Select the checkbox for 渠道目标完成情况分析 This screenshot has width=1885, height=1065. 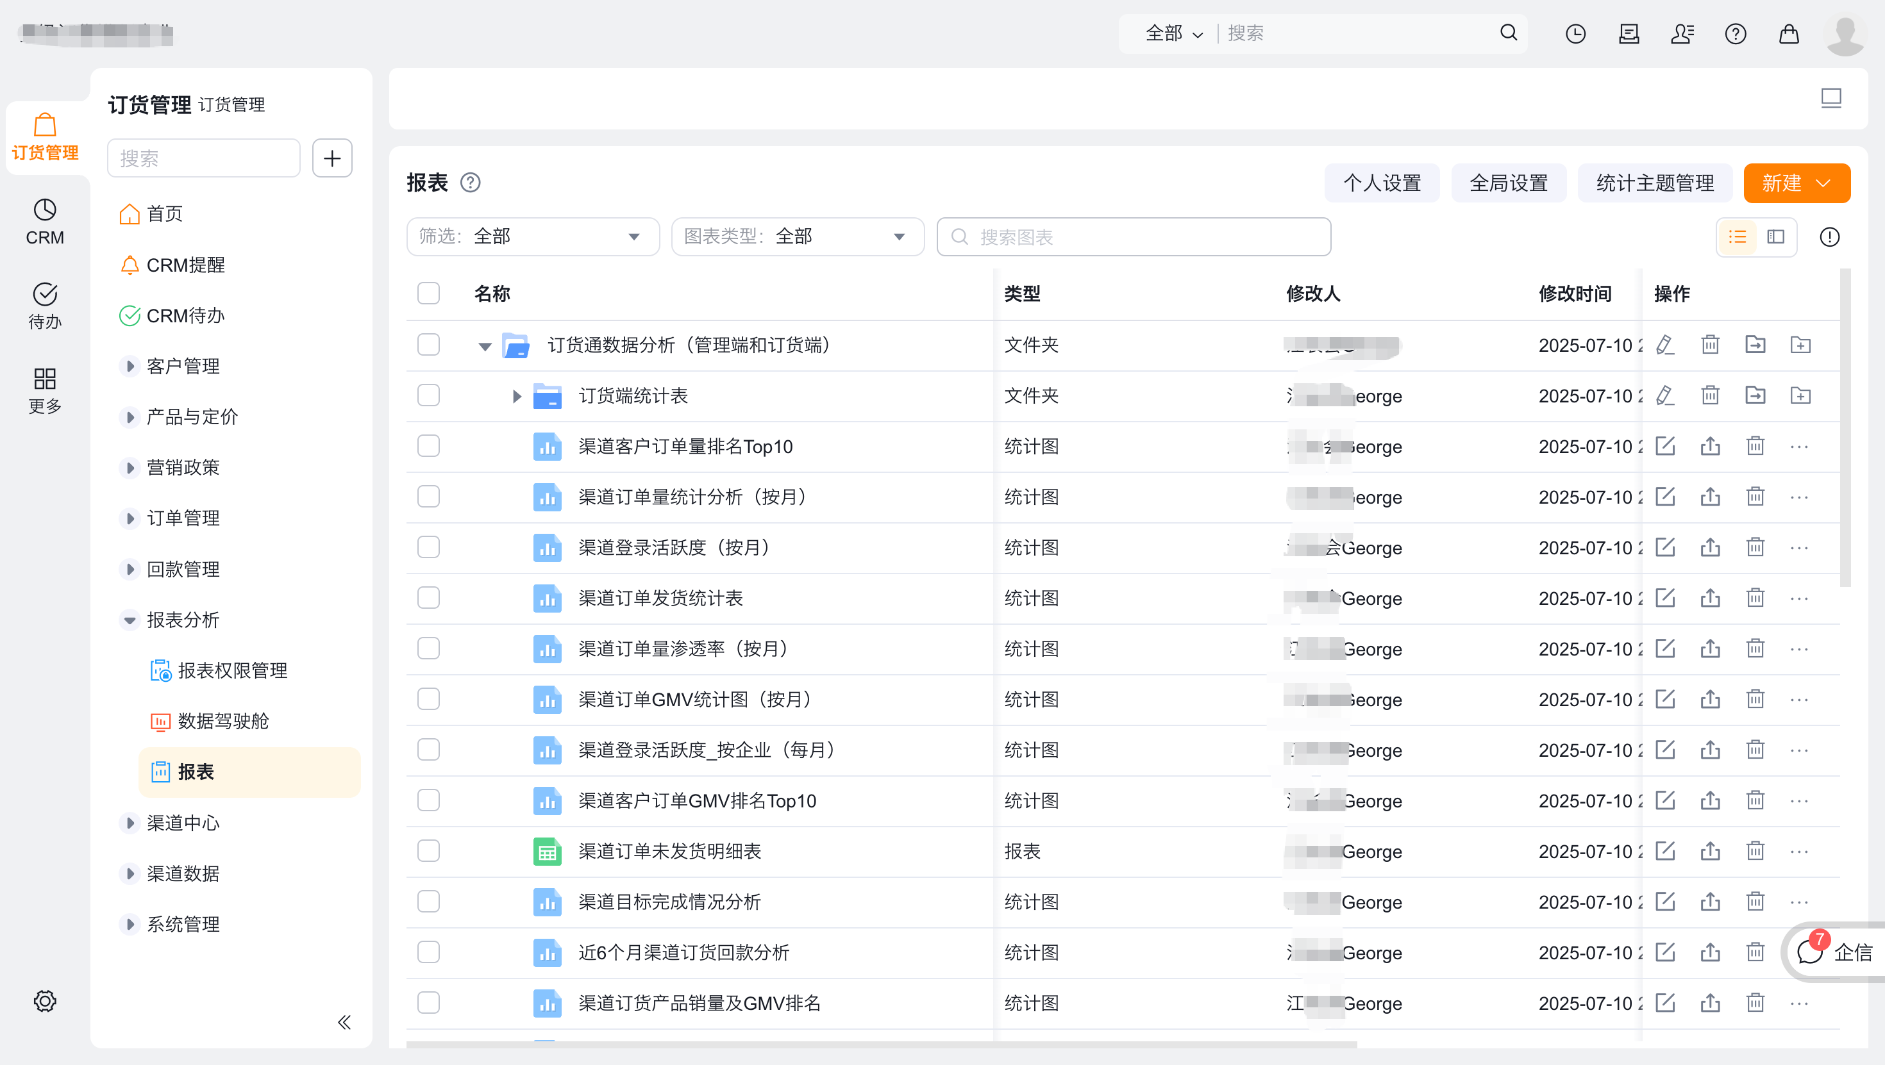pyautogui.click(x=429, y=902)
